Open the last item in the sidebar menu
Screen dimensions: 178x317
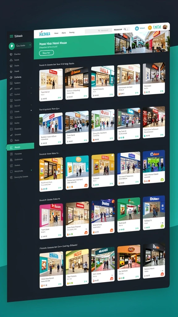(x=19, y=177)
